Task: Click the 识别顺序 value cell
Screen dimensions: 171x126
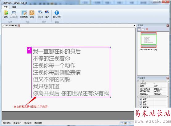Action: [x=160, y=84]
